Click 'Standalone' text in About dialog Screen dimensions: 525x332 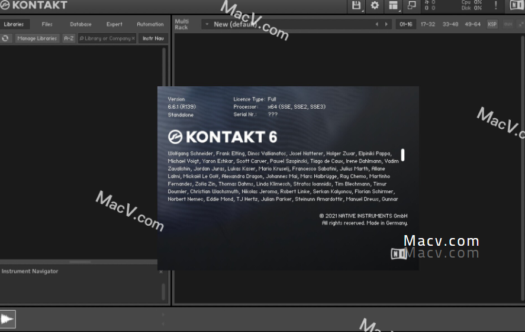pos(181,115)
